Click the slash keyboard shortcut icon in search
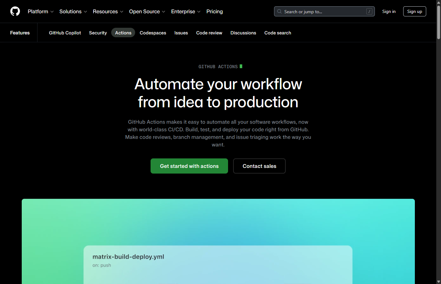This screenshot has height=284, width=441. coord(369,11)
